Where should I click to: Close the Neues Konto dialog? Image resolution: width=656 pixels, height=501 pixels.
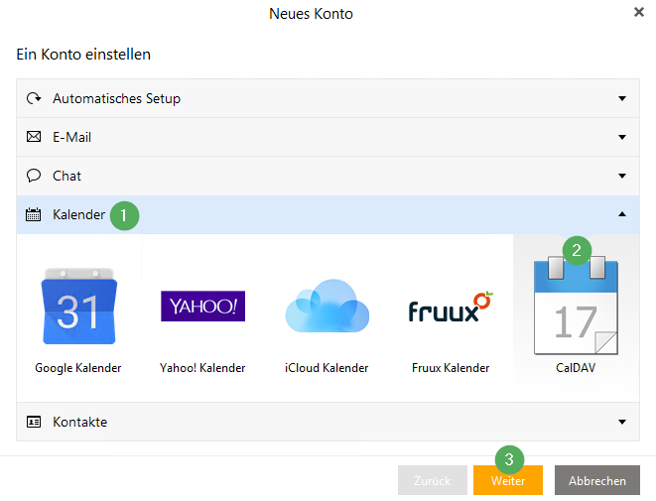tap(639, 12)
